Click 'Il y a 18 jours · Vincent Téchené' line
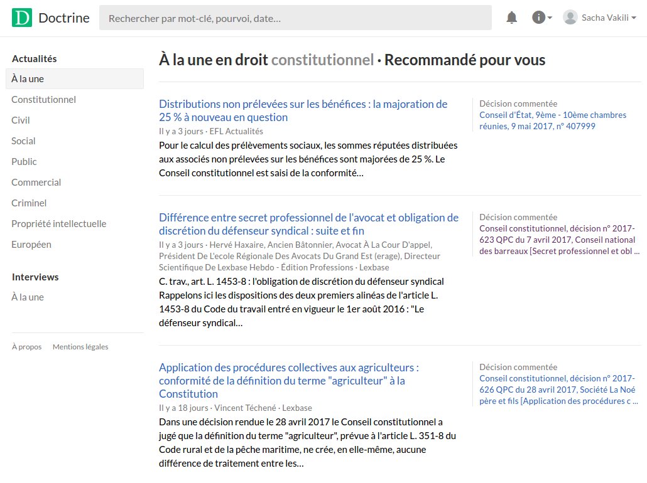Image resolution: width=647 pixels, height=483 pixels. [x=235, y=408]
